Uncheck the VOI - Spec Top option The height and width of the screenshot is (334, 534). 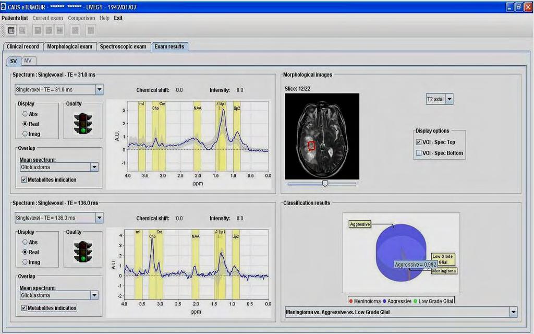point(419,142)
